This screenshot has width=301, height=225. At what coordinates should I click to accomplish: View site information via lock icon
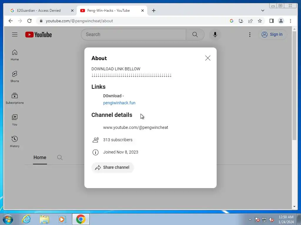[x=41, y=21]
